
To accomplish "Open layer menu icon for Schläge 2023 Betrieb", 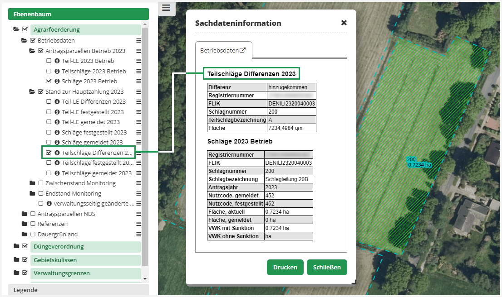I will [139, 81].
